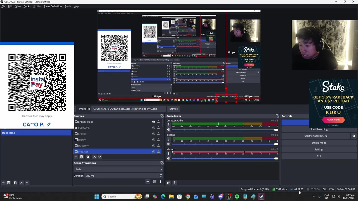The height and width of the screenshot is (201, 358).
Task: Unlock the spotify source
Action: (x=158, y=140)
